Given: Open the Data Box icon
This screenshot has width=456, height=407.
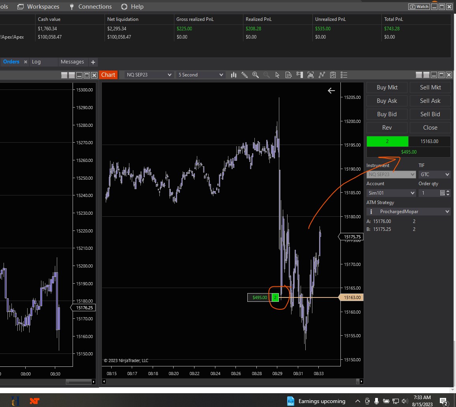Looking at the screenshot, I should tap(288, 75).
